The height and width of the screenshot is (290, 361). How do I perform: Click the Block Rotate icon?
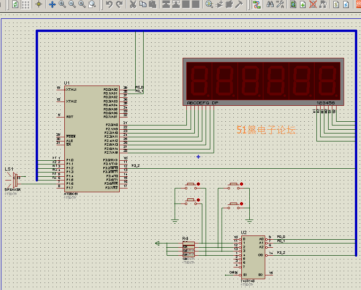coord(186,4)
